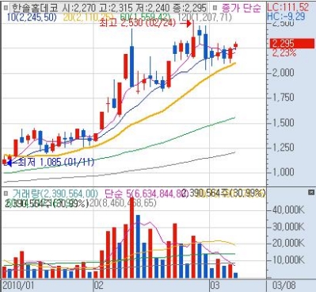Click the 03/08 date label

tap(284, 286)
